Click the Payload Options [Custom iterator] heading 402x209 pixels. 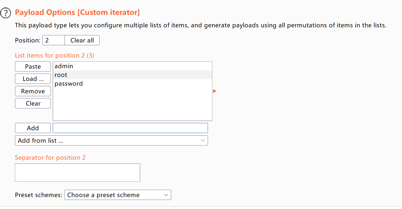coord(77,12)
